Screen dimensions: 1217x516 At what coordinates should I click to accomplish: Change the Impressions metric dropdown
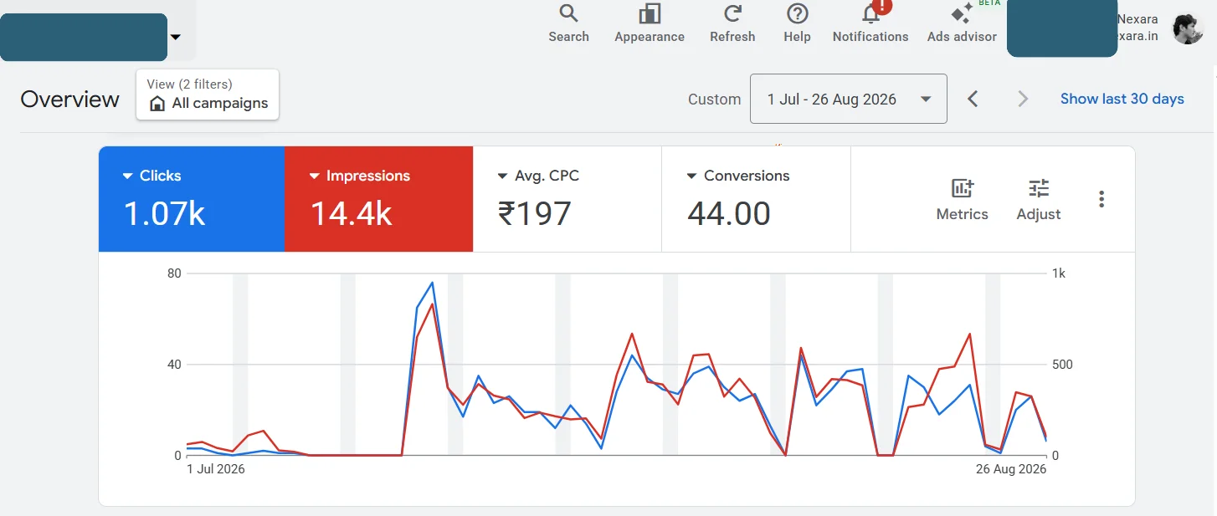tap(315, 176)
